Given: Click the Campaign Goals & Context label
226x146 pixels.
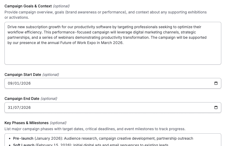Looking at the screenshot, I should (28, 6).
